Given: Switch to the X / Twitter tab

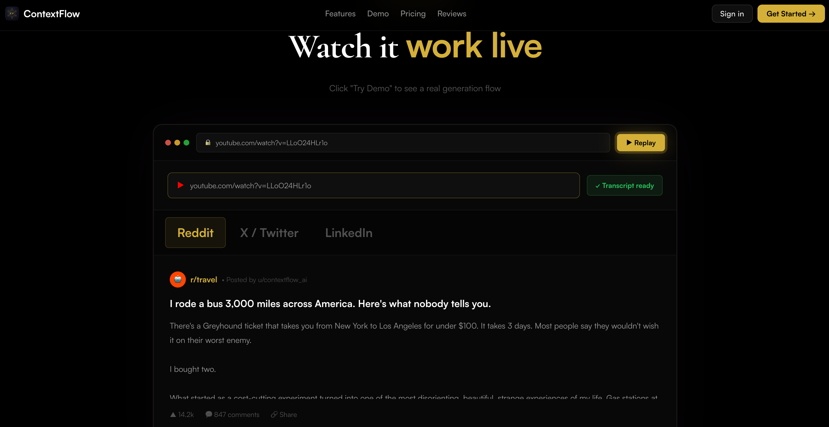Looking at the screenshot, I should (x=269, y=233).
